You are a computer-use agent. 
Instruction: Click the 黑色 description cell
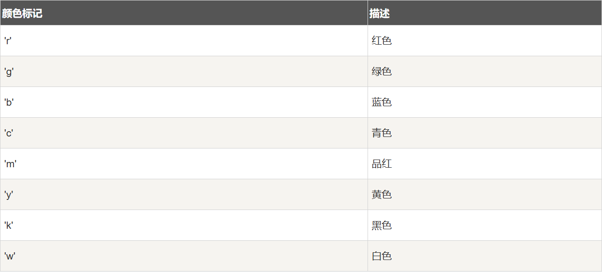382,225
